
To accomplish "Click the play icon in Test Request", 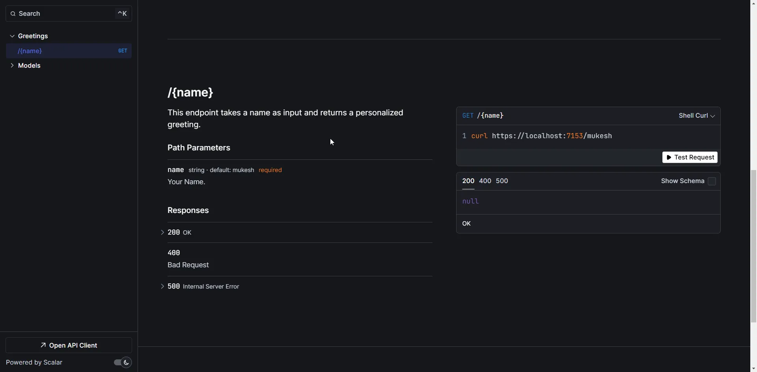I will coord(669,157).
